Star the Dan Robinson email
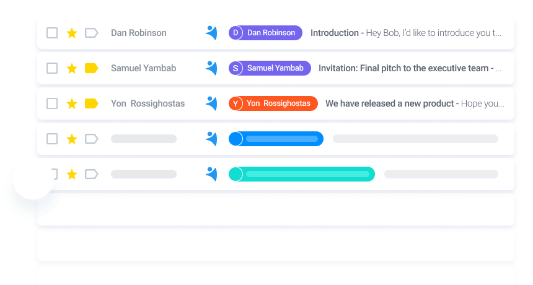The image size is (533, 285). pyautogui.click(x=72, y=33)
